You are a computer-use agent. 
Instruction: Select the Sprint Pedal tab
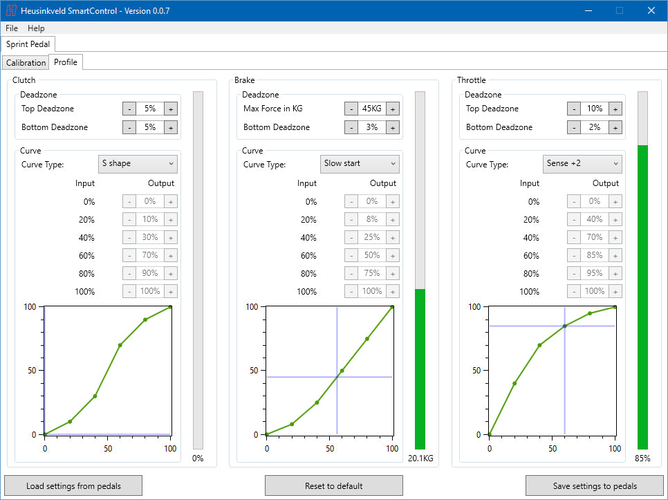28,44
